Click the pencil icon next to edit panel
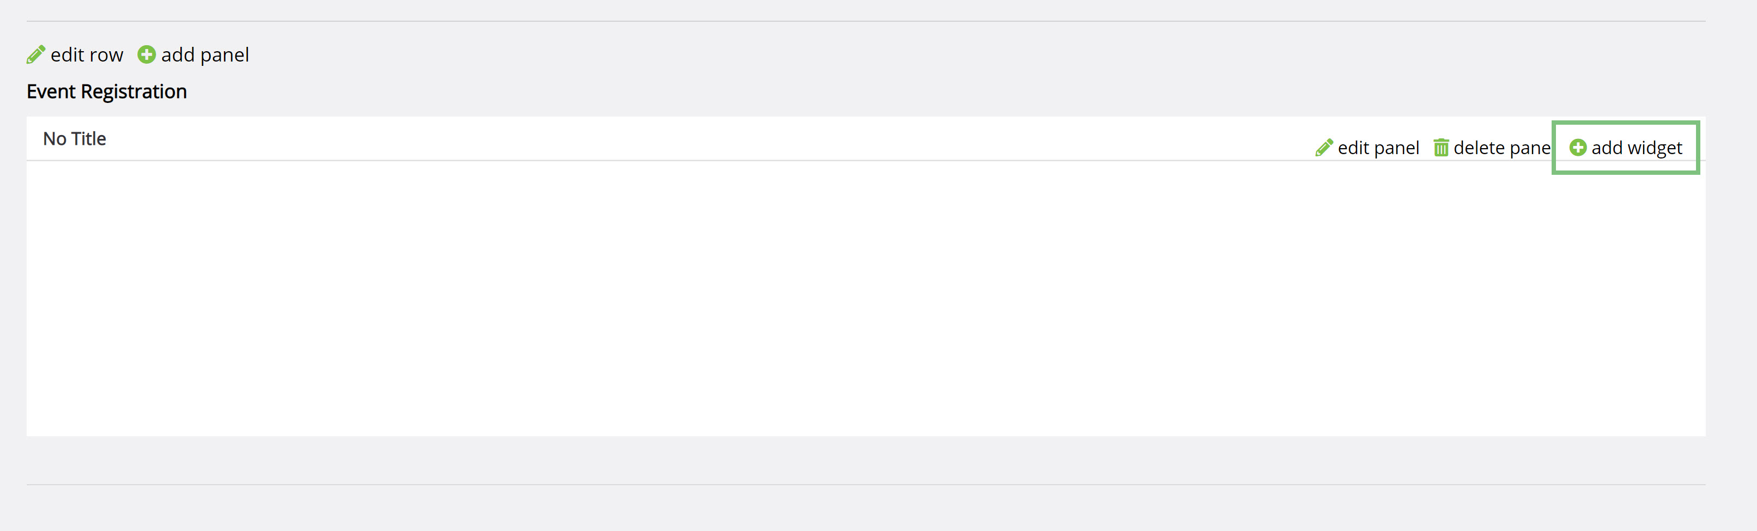1757x531 pixels. point(1324,148)
